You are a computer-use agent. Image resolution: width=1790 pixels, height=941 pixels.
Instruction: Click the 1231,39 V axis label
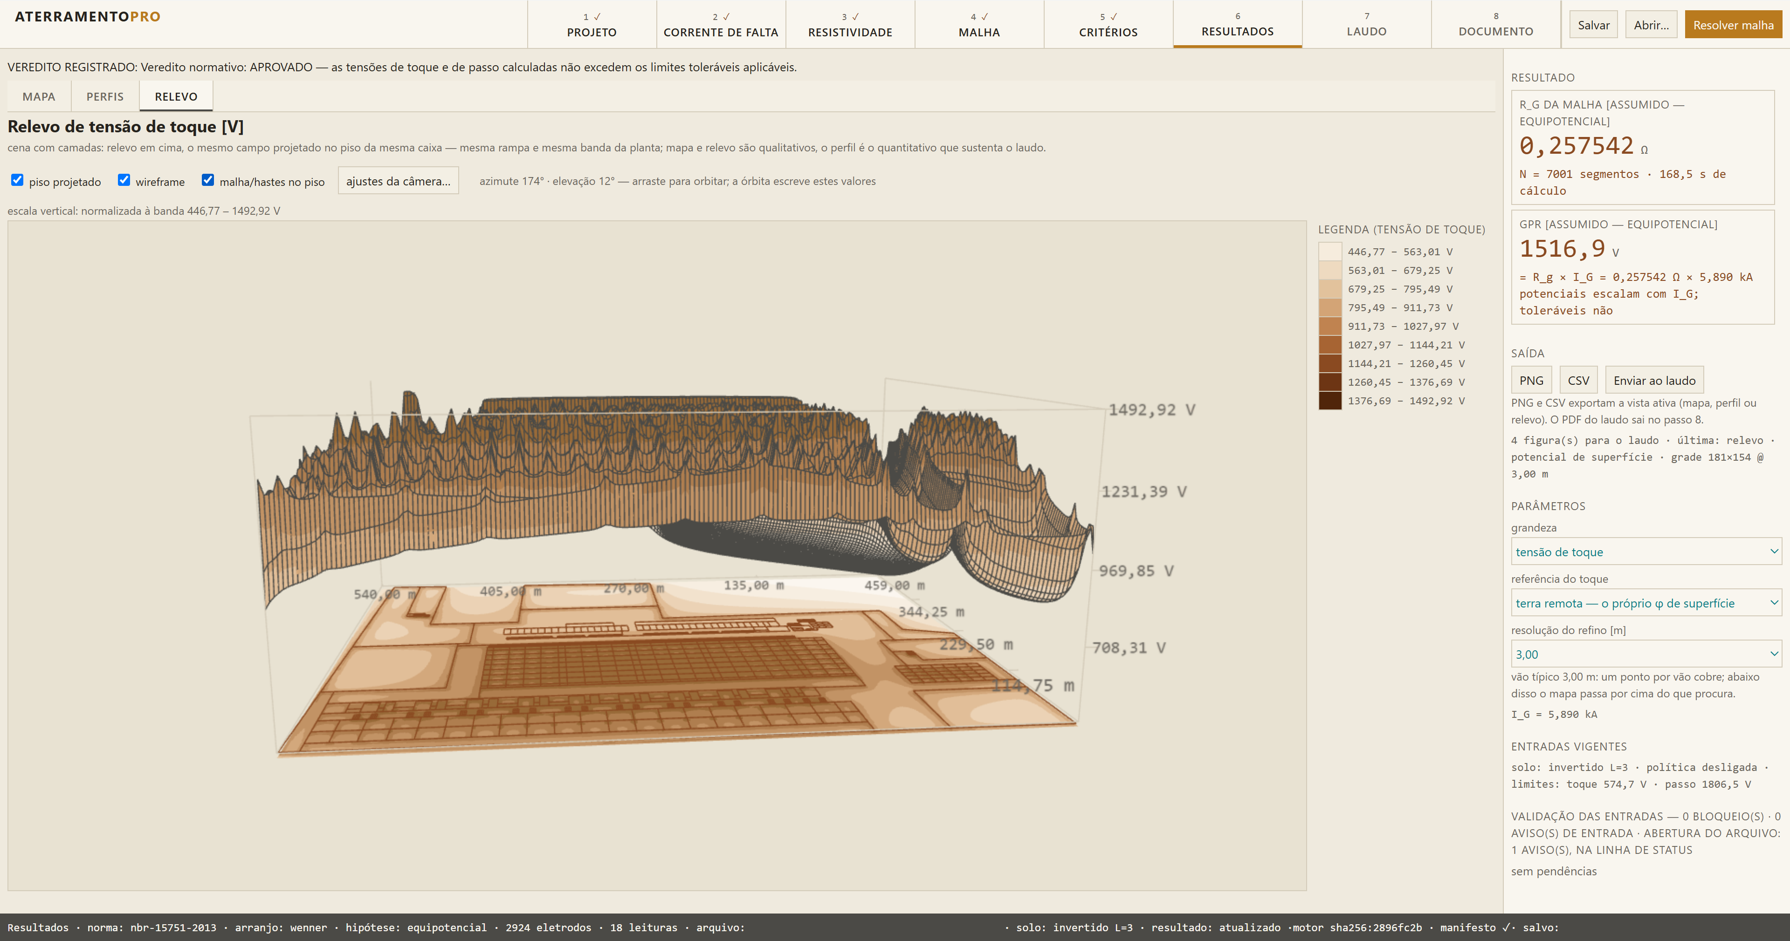[1144, 491]
